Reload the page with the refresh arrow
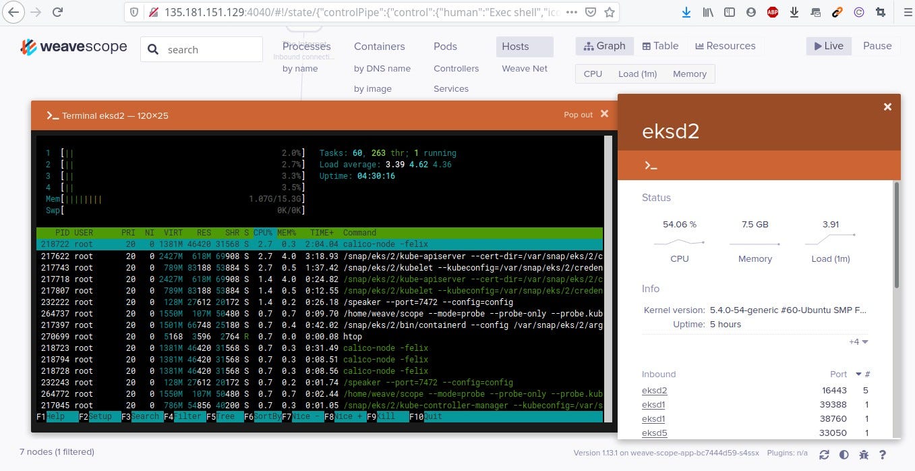This screenshot has width=915, height=471. click(58, 12)
